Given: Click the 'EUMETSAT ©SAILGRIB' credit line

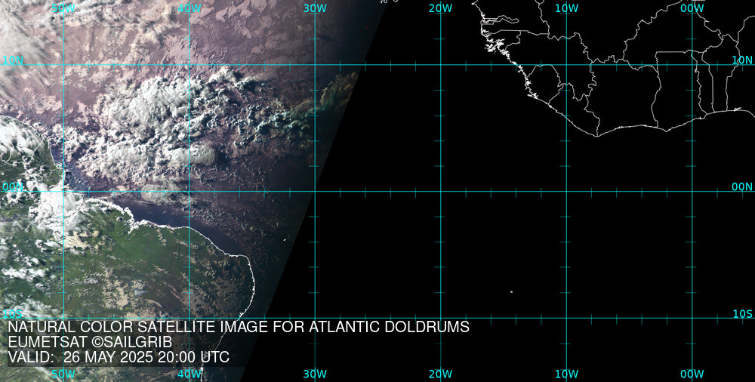Looking at the screenshot, I should point(90,342).
